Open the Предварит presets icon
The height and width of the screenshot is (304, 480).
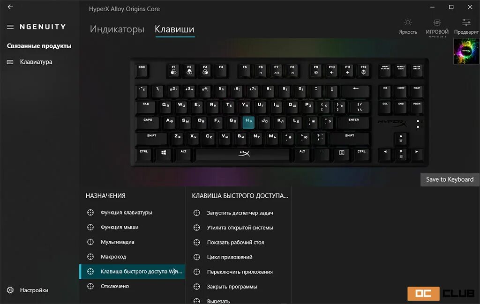tap(466, 26)
